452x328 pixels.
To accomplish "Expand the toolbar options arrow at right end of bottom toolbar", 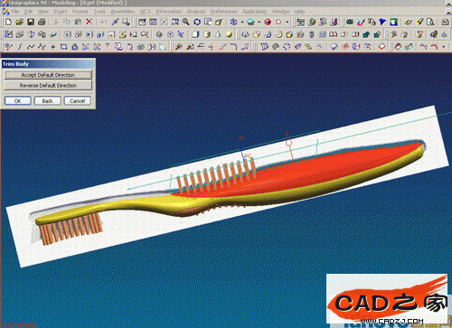I will point(444,47).
